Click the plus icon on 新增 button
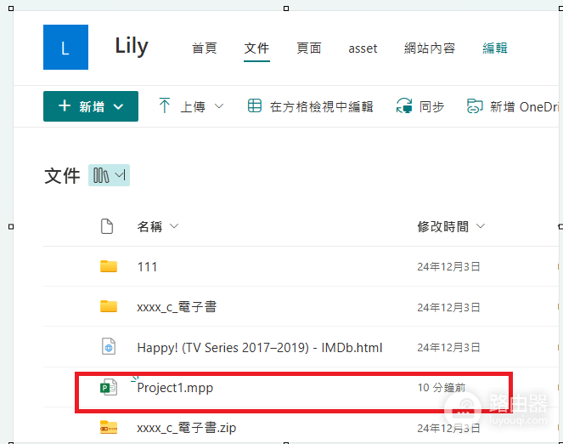563x444 pixels. 65,106
